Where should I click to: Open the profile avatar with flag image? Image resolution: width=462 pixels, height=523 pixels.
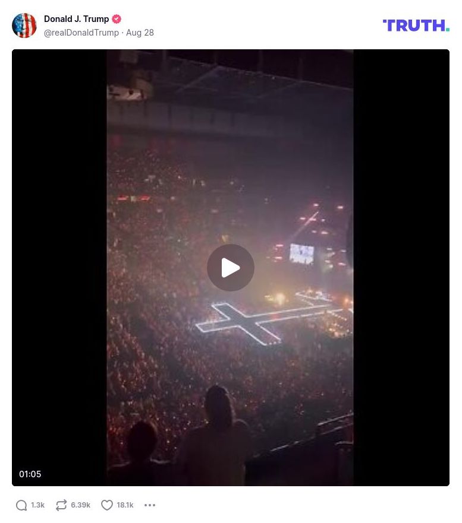coord(24,26)
